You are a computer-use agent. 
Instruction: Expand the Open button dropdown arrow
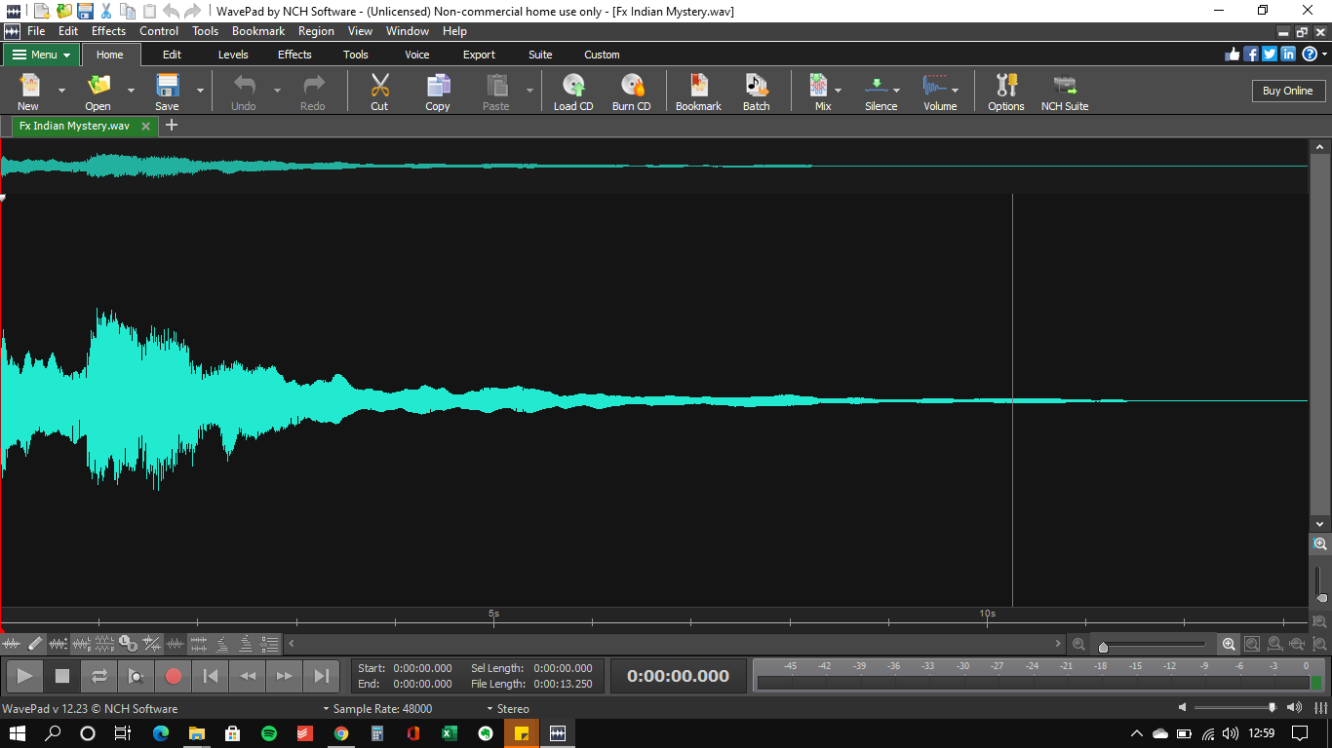point(131,91)
